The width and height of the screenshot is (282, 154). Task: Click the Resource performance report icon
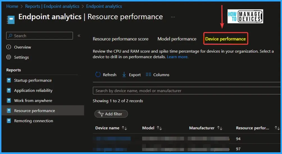(9, 110)
